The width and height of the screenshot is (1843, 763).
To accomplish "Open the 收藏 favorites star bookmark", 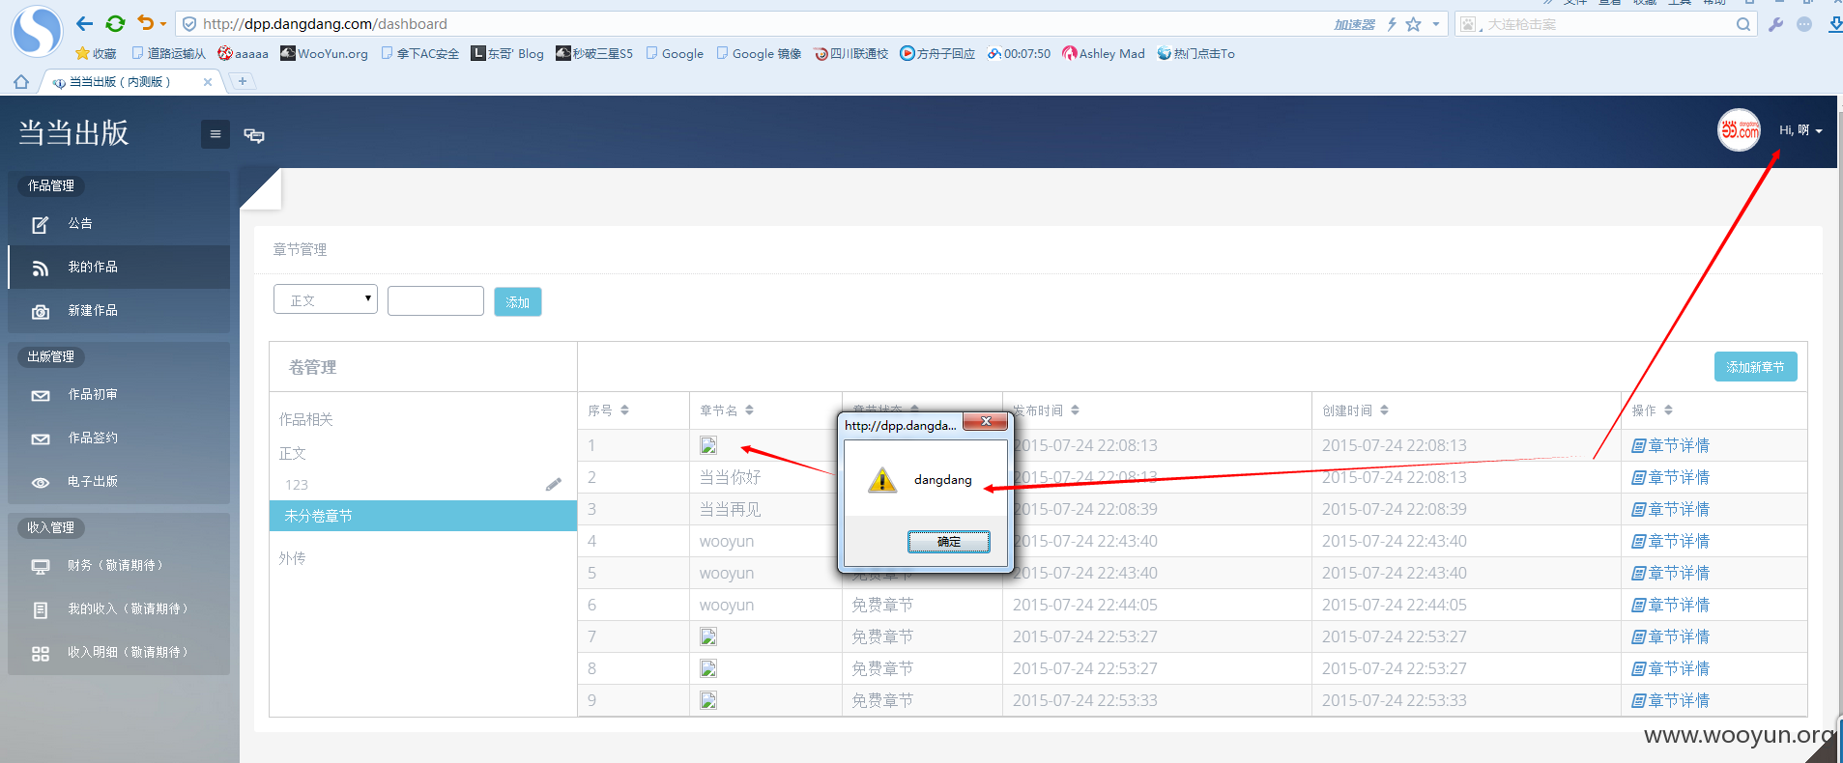I will [96, 54].
